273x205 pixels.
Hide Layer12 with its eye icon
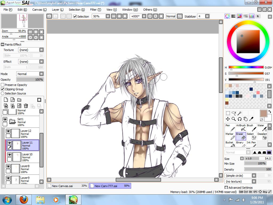(8, 131)
